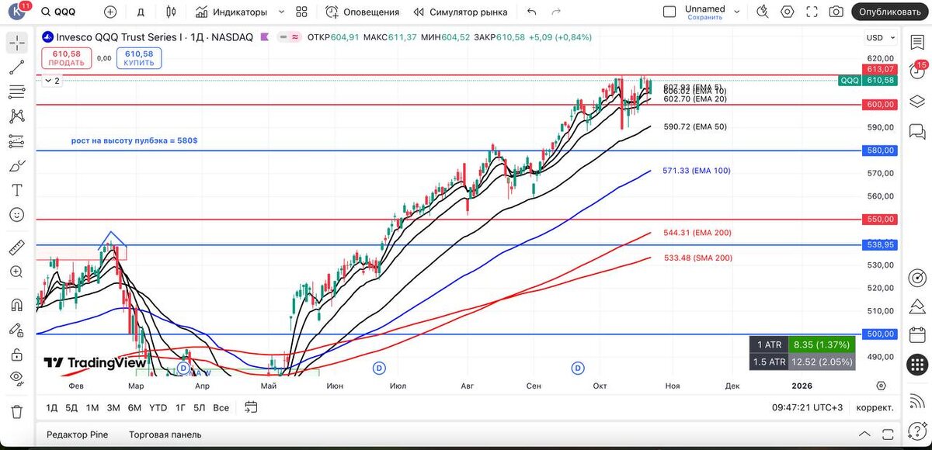Click the ПРОДАТЬ 610,58 sell button

click(x=66, y=58)
